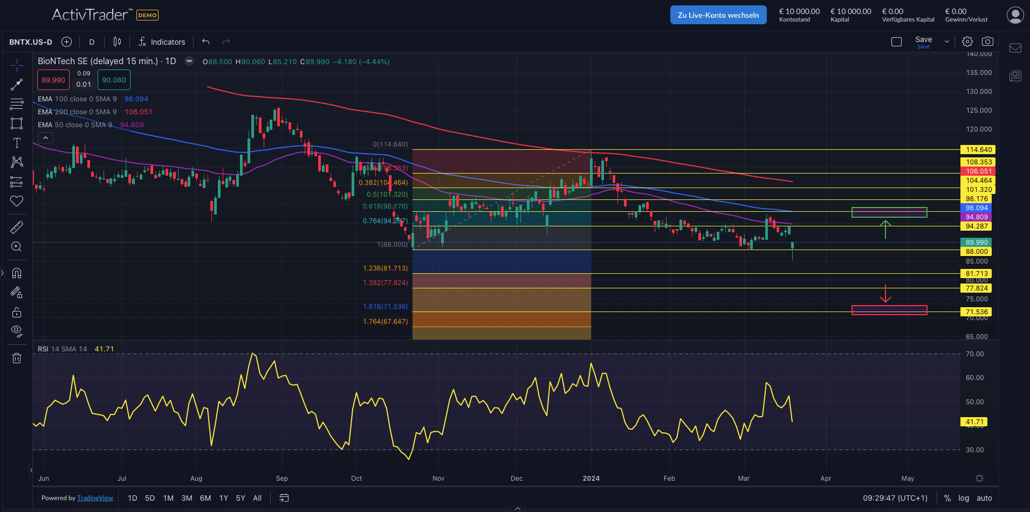Open chart settings gear icon
1030x512 pixels.
[x=967, y=41]
